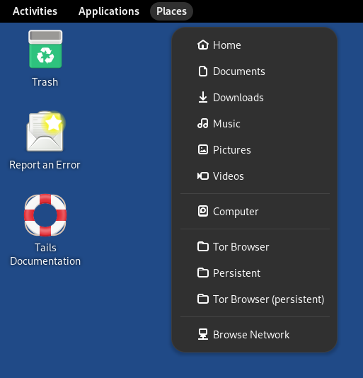Open the Trash desktop icon

click(x=45, y=49)
